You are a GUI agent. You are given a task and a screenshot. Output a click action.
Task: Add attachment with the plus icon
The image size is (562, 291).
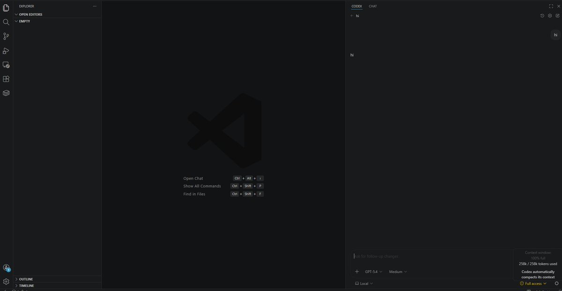tap(357, 271)
